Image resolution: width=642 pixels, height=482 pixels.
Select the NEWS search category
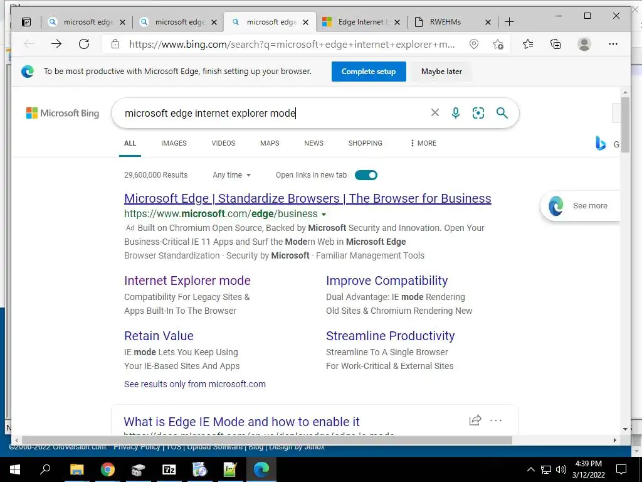tap(313, 143)
